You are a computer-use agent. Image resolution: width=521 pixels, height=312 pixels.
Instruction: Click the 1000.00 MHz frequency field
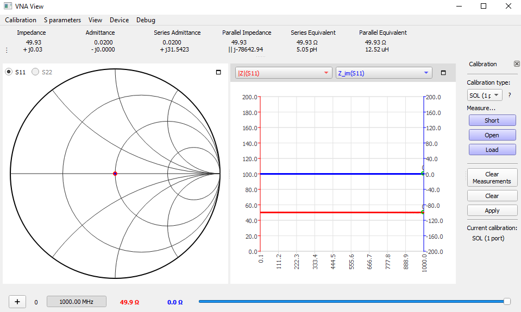coord(77,302)
